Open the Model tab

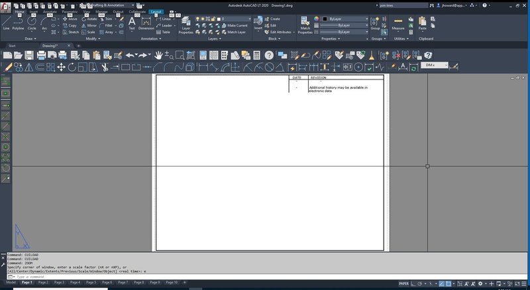pyautogui.click(x=11, y=283)
